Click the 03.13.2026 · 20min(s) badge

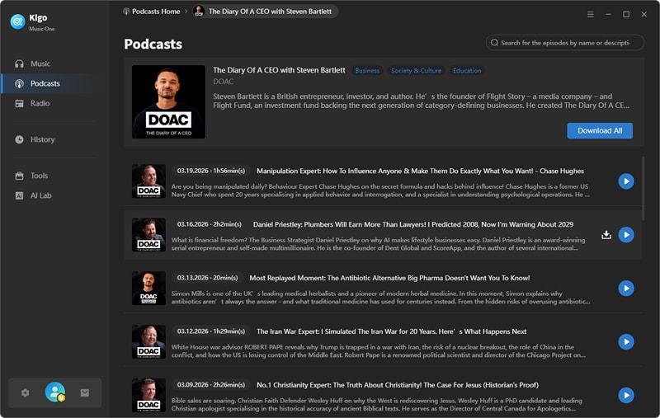point(207,278)
